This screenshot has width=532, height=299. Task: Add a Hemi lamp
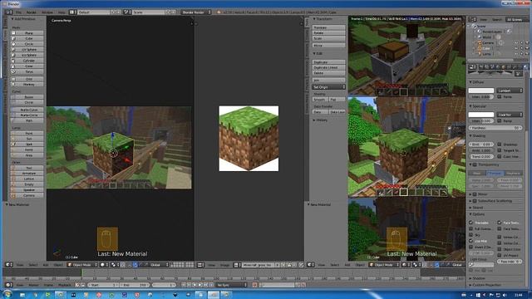[x=27, y=149]
